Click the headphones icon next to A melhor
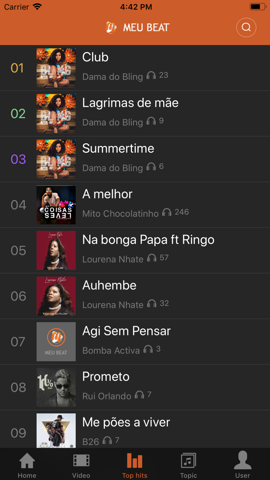Screen dimensions: 270x480 coord(167,213)
